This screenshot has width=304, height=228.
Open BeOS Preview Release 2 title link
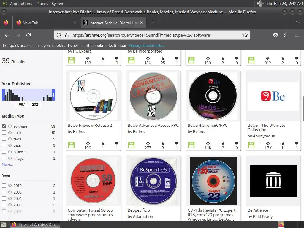pyautogui.click(x=90, y=125)
